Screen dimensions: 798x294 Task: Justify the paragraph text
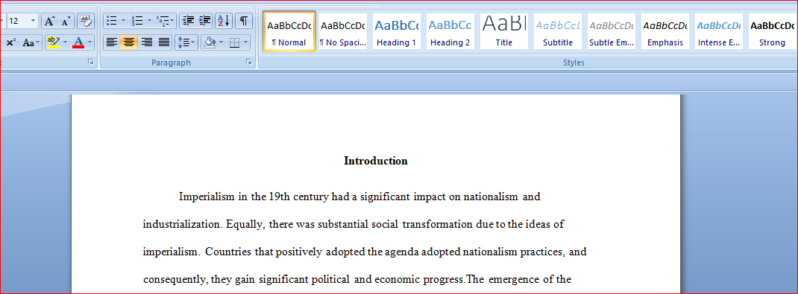point(163,42)
